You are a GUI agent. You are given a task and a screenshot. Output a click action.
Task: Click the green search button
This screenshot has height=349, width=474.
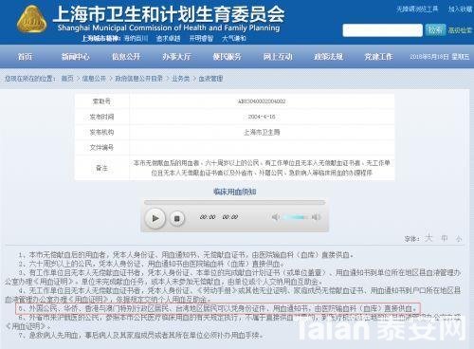pos(435,30)
